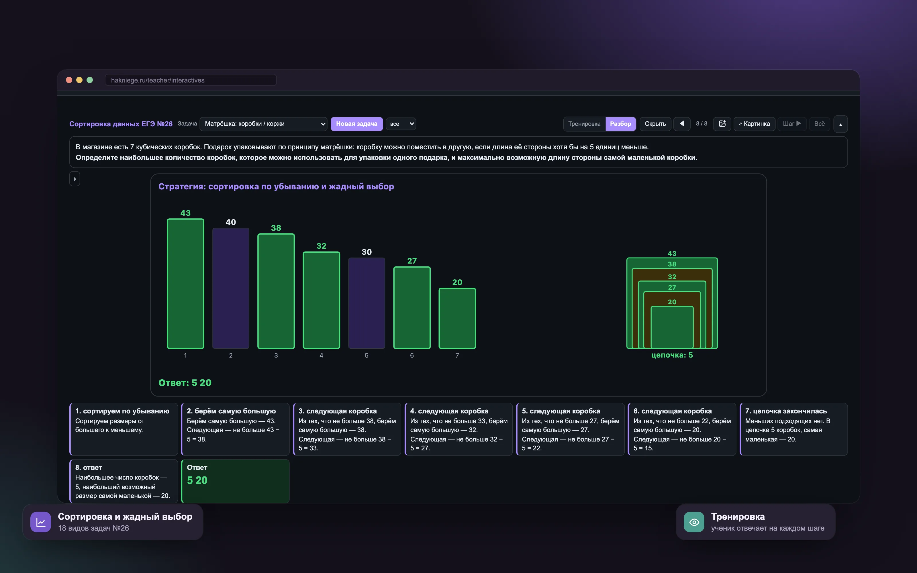This screenshot has height=573, width=917.
Task: Click the "Сортировка данных ЕГЭ №26" title
Action: point(121,124)
